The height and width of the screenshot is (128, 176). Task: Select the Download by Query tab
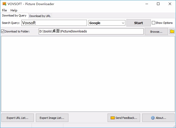[x=14, y=15]
